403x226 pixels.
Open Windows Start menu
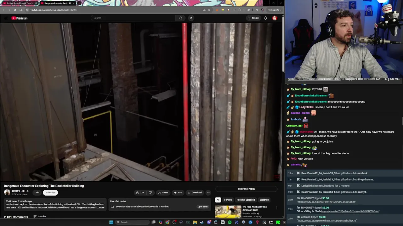click(x=111, y=222)
